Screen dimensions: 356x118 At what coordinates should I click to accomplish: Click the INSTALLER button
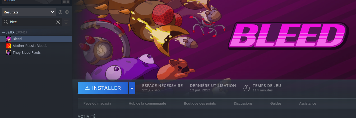103,88
